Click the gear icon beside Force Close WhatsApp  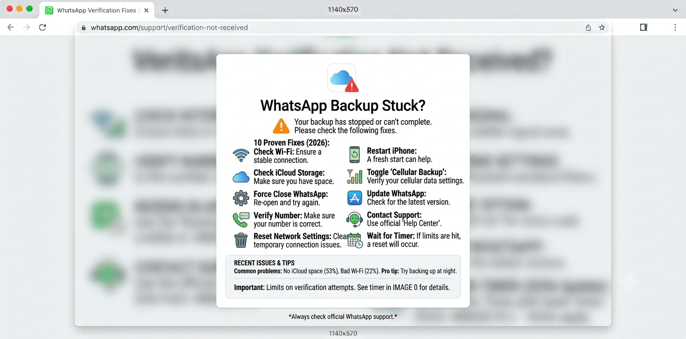click(241, 198)
